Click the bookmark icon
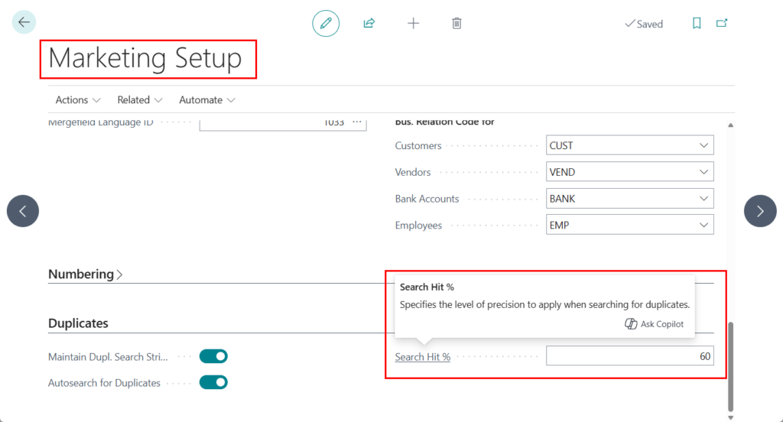The height and width of the screenshot is (422, 783). tap(697, 24)
